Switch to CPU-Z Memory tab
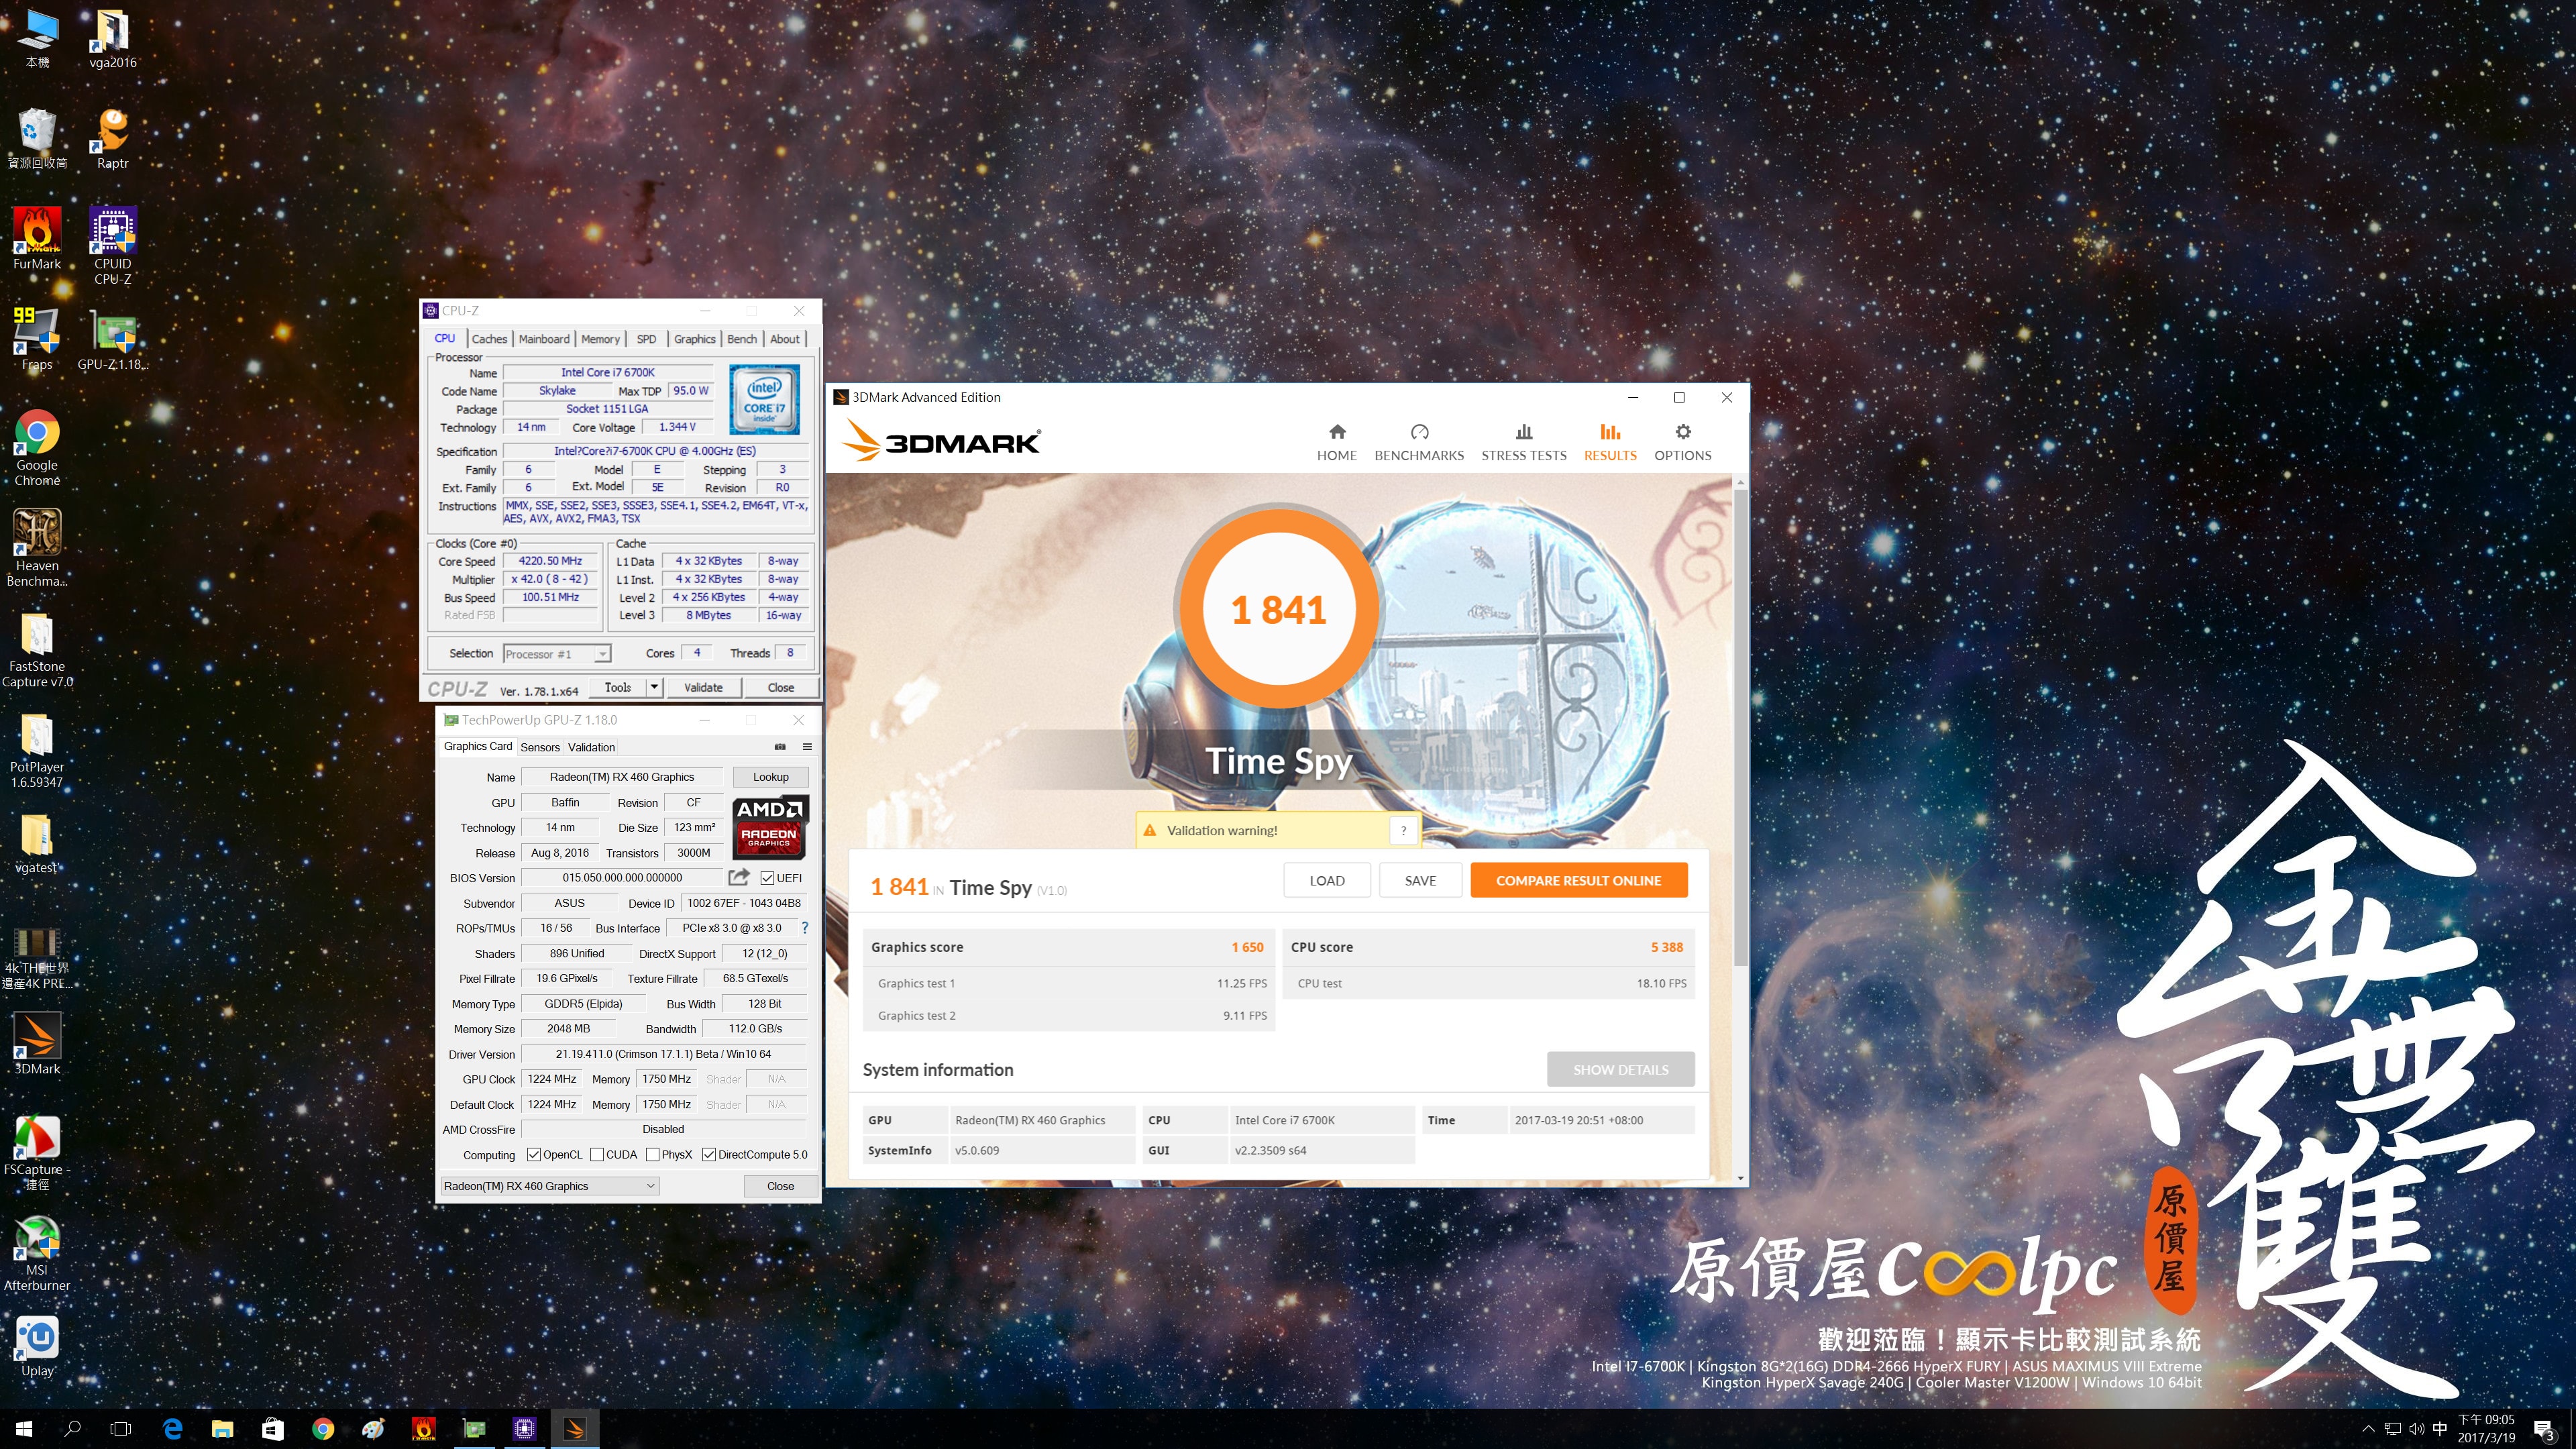Screen dimensions: 2576x1449 [600, 339]
